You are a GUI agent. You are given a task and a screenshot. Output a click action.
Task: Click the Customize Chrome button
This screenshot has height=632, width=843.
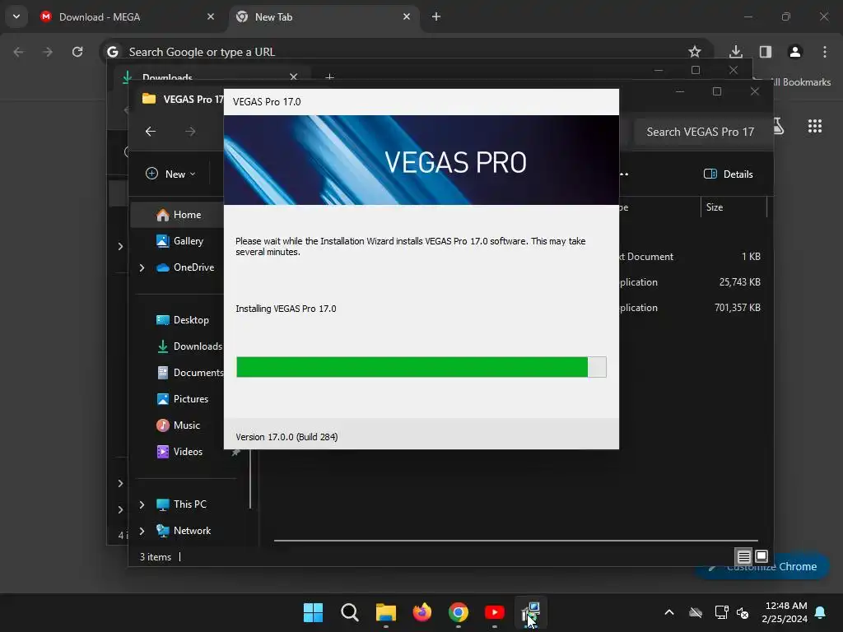click(x=762, y=566)
